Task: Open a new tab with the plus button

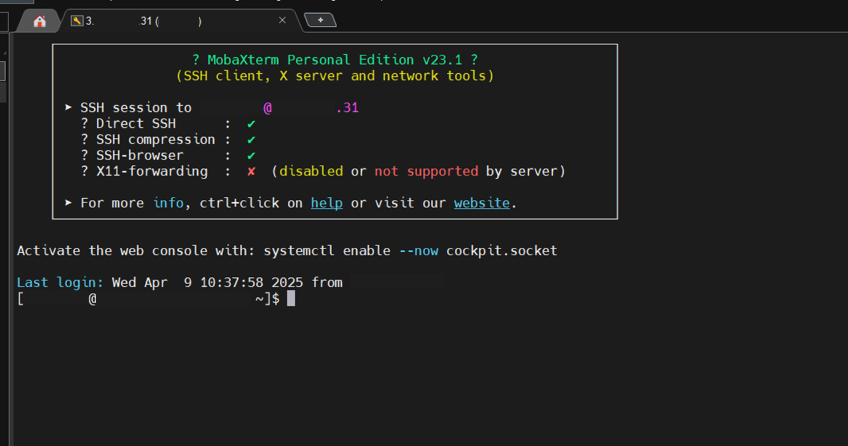Action: pyautogui.click(x=320, y=20)
